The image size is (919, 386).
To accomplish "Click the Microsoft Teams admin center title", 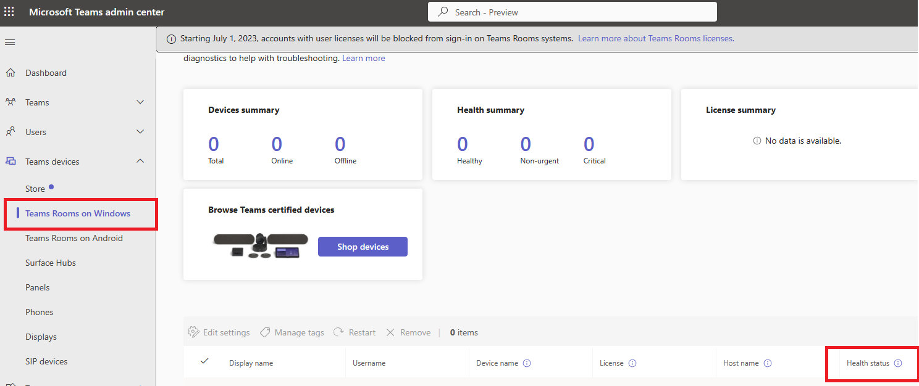I will coord(97,12).
